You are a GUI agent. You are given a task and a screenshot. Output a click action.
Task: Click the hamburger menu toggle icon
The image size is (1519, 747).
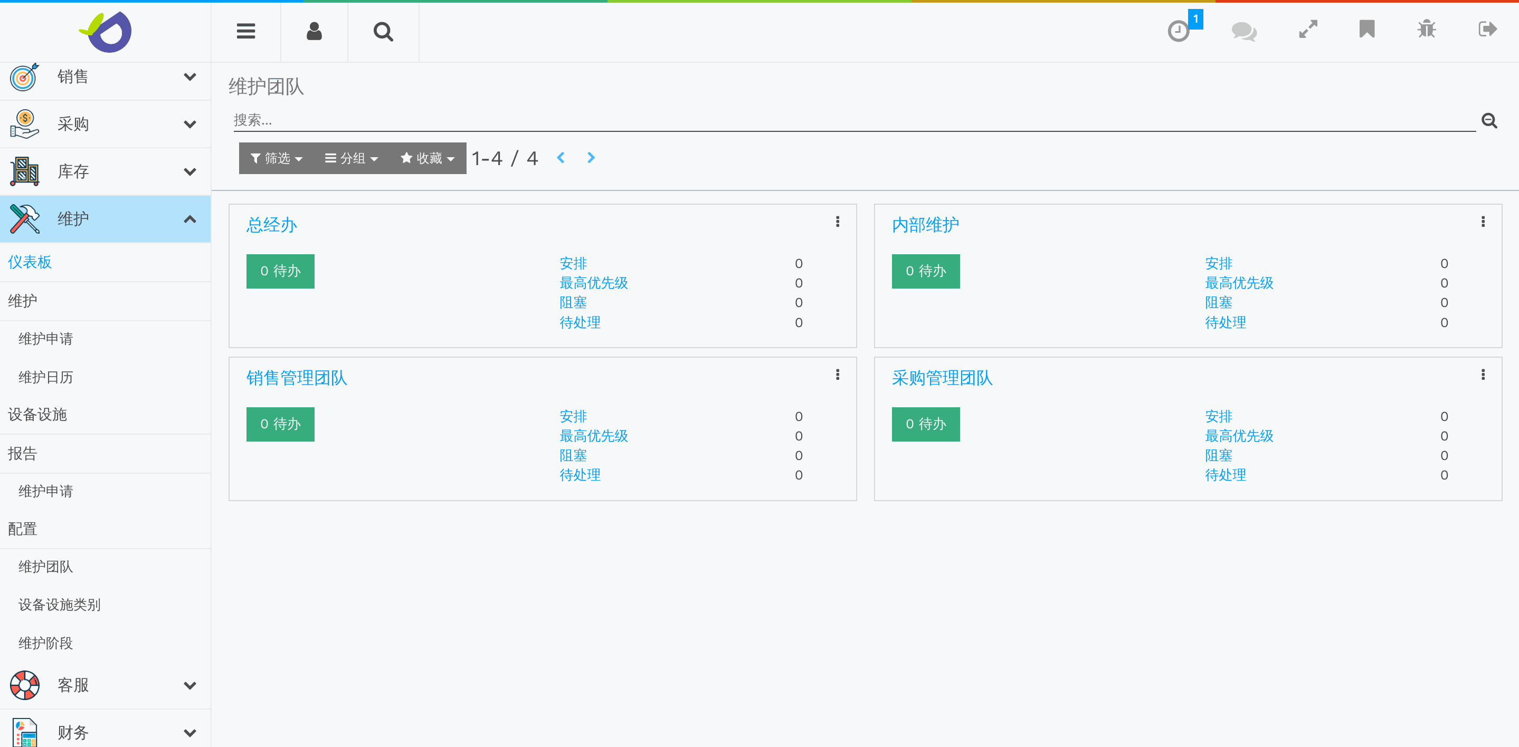pos(245,31)
